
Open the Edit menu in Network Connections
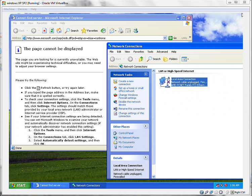pos(119,52)
